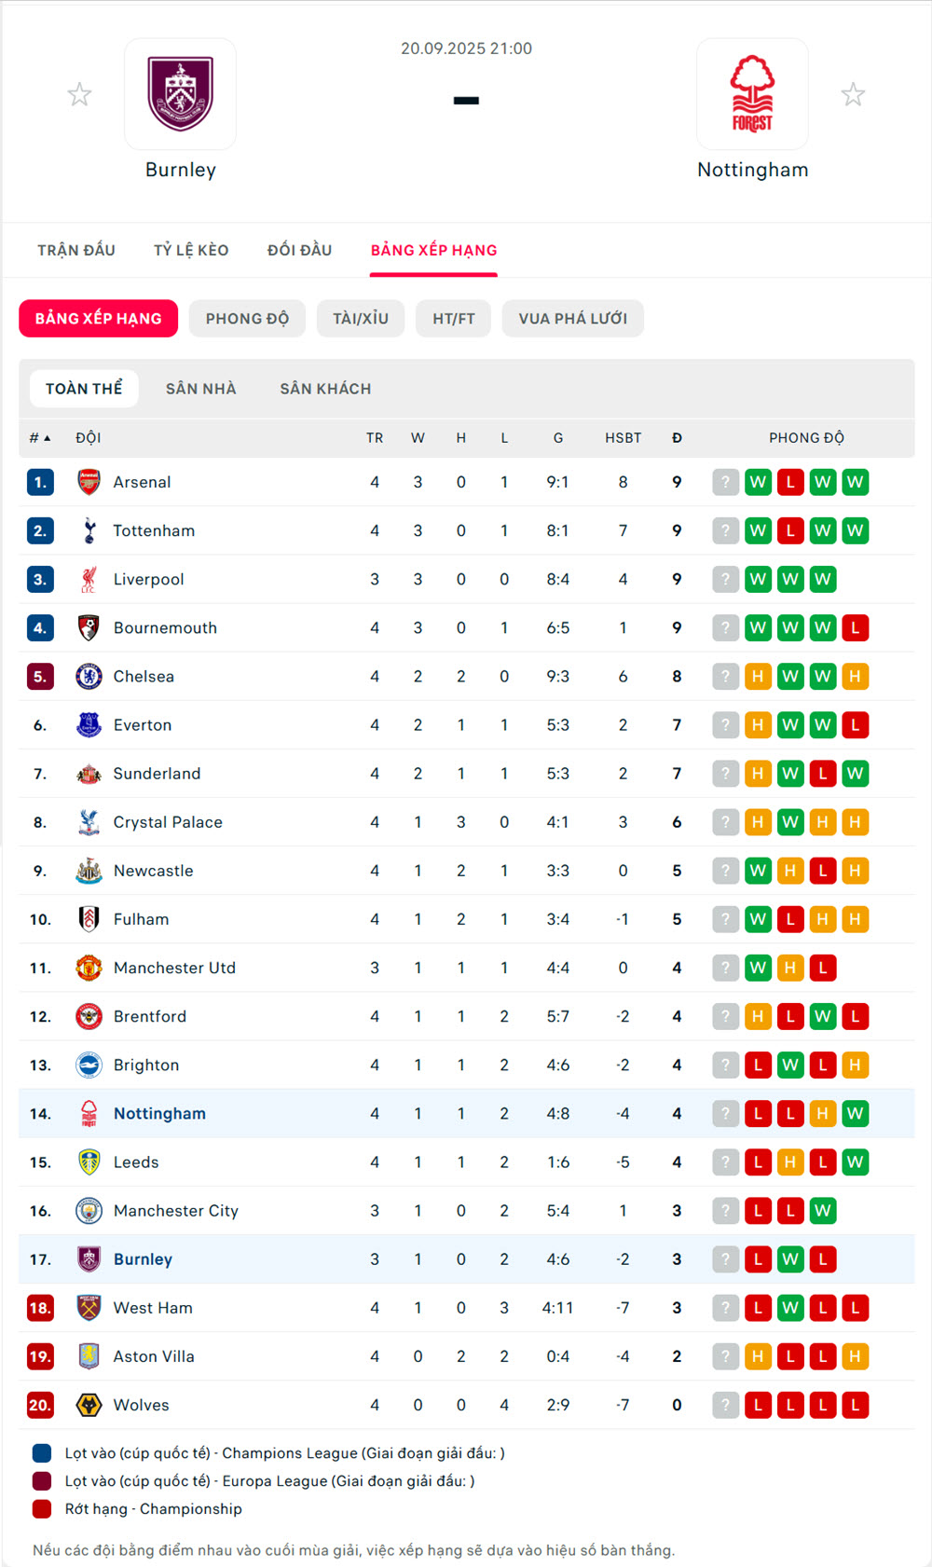The image size is (932, 1567).
Task: Sort table by the # rank column
Action: pos(39,438)
